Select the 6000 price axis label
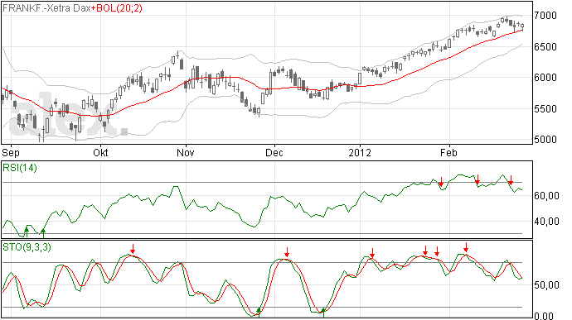This screenshot has height=320, width=572. pyautogui.click(x=545, y=78)
